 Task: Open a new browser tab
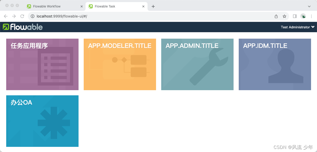click(153, 6)
